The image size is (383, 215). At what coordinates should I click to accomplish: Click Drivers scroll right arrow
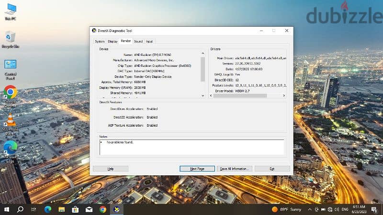(x=284, y=96)
